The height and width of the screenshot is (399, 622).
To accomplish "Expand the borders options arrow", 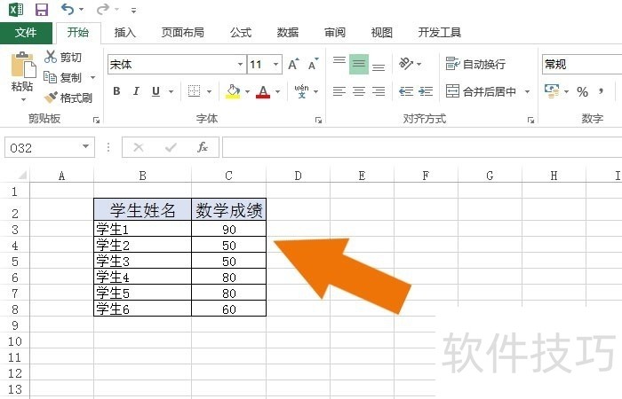I will coord(209,92).
